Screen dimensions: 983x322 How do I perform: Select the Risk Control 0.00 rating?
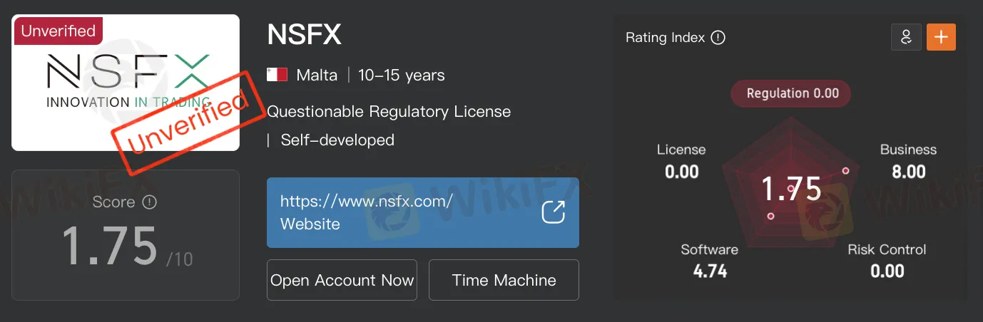click(887, 260)
